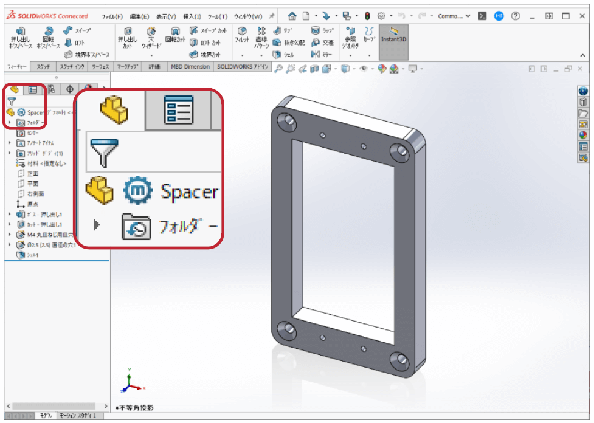Viewport: 594px width, 423px height.
Task: Switch to the 評価 ribbon tab
Action: pyautogui.click(x=154, y=67)
